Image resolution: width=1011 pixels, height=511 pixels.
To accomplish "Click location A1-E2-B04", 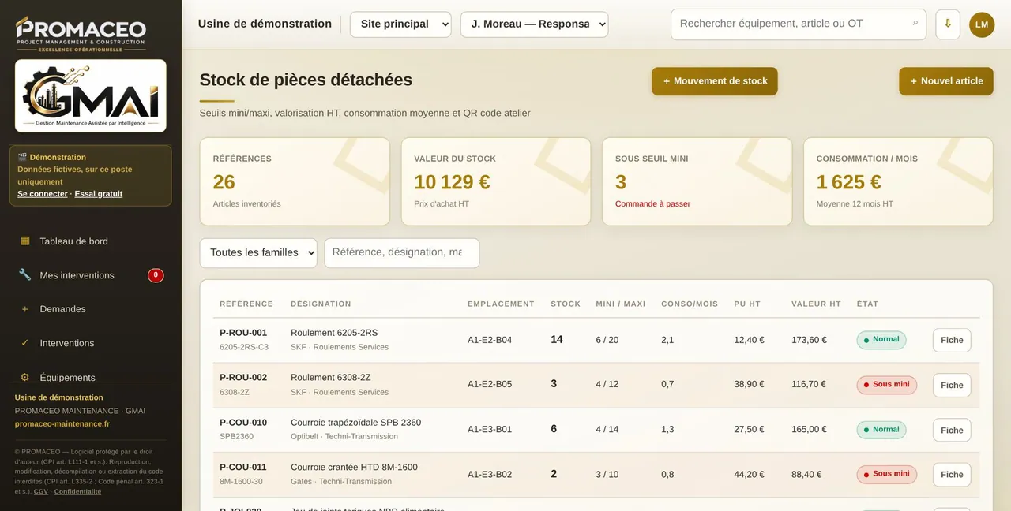I will point(490,340).
